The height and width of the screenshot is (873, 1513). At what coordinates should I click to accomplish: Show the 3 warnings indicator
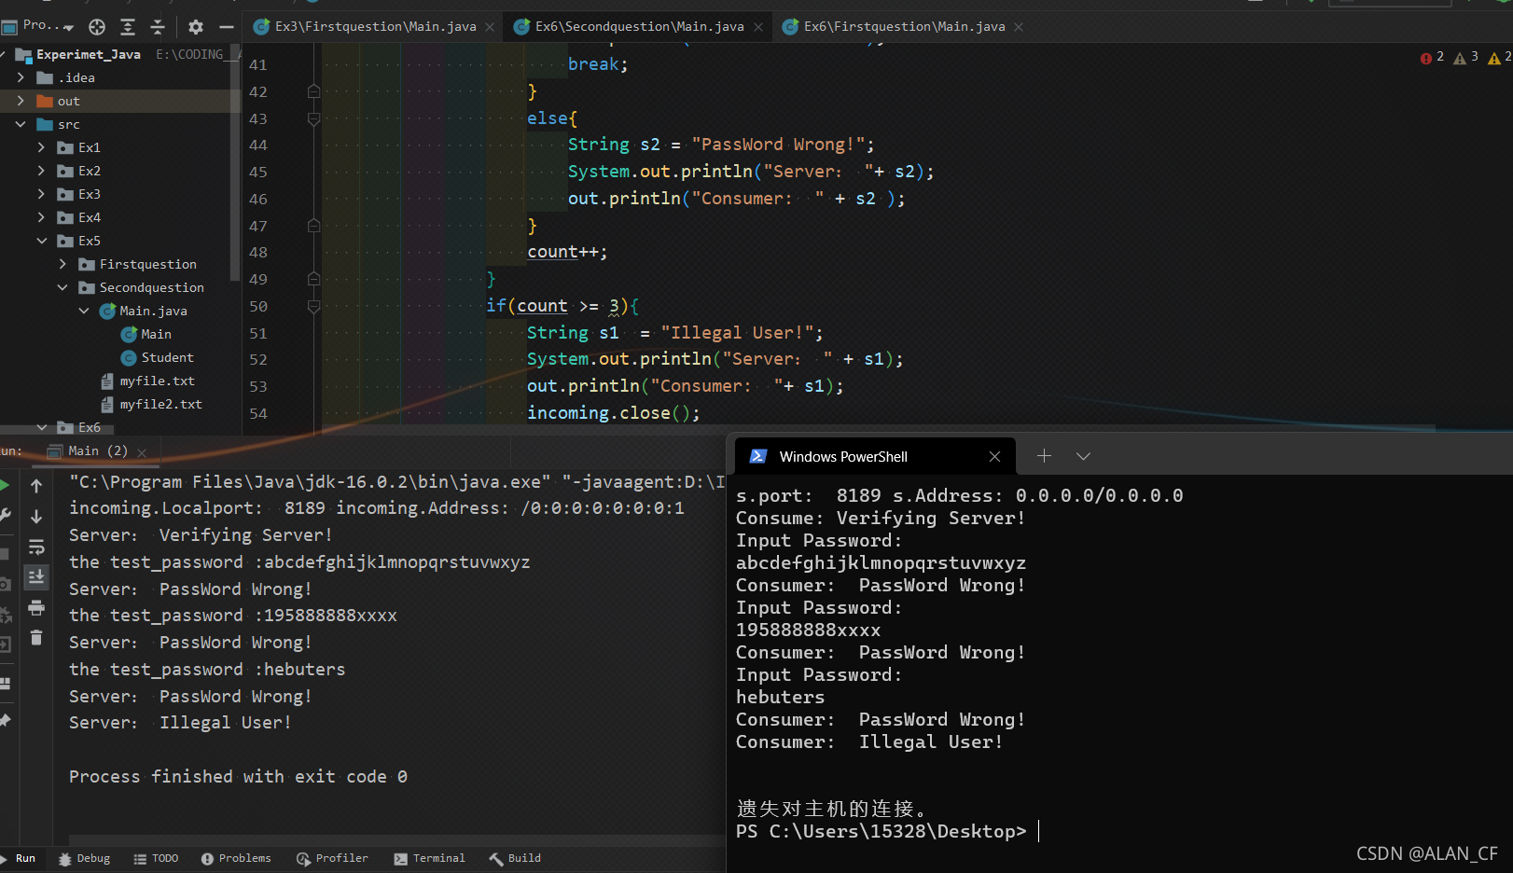[x=1465, y=58]
